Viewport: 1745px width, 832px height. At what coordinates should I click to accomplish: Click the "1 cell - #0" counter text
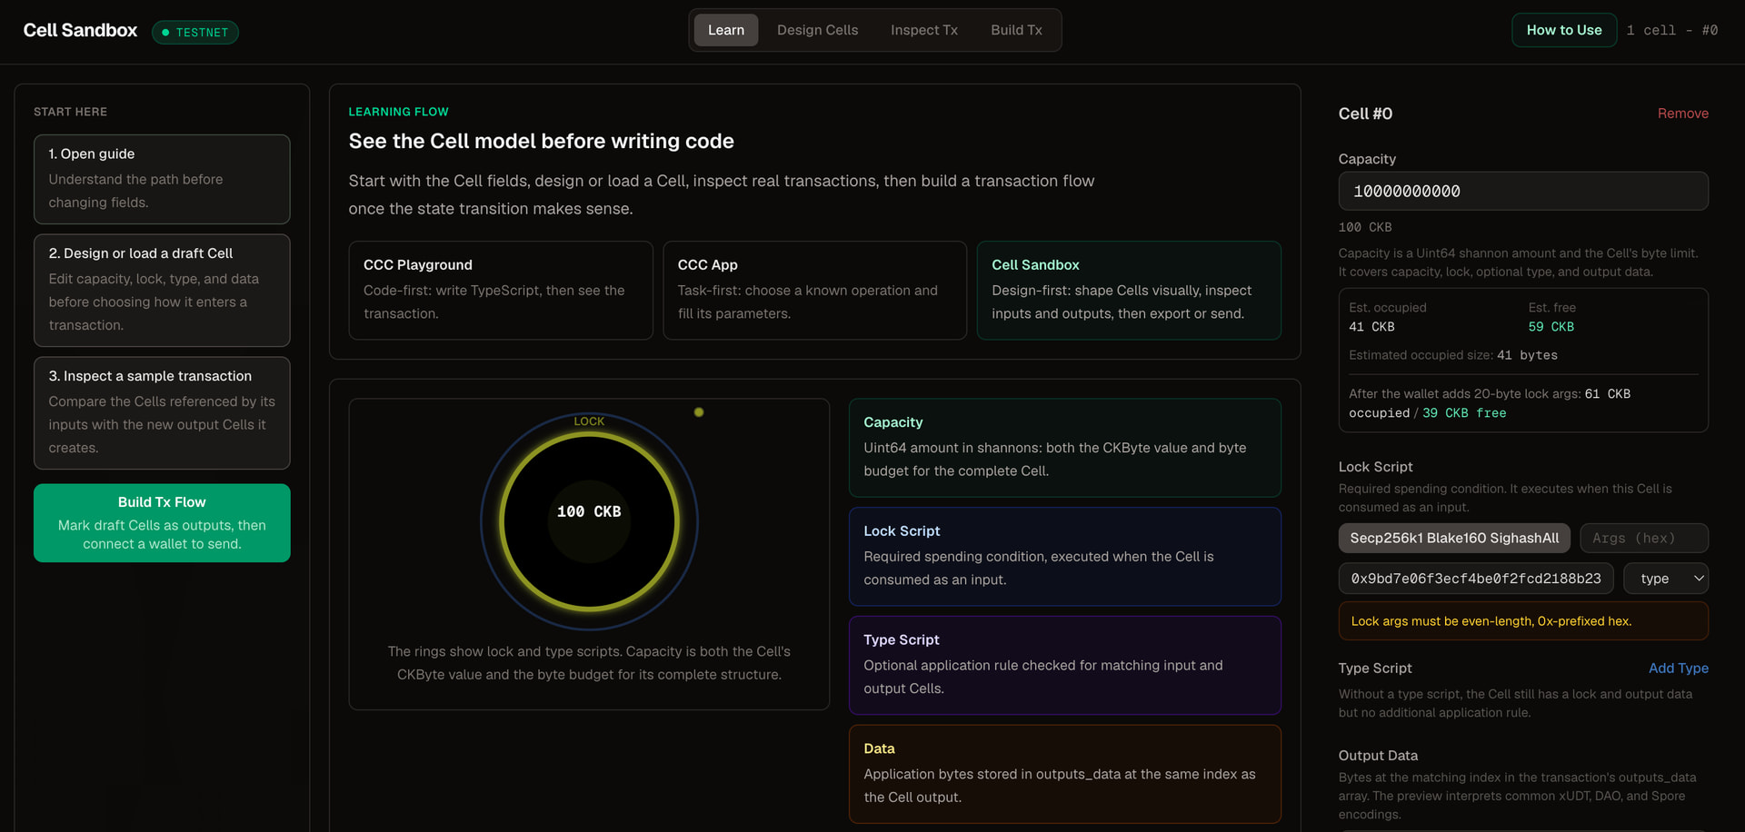(1672, 30)
